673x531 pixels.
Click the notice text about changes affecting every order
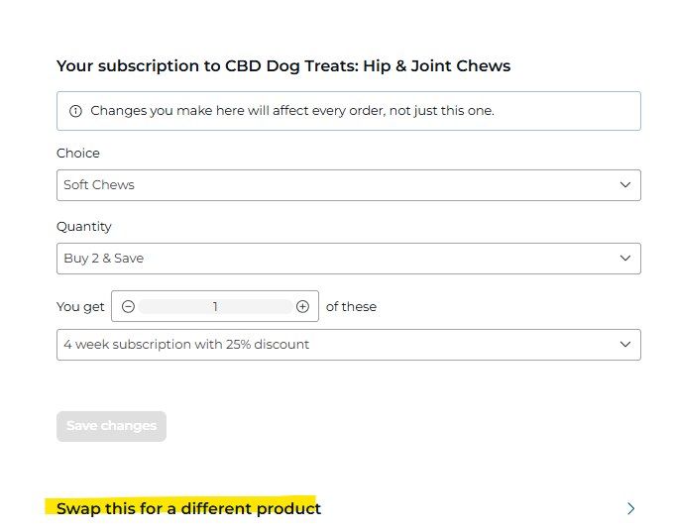[291, 111]
